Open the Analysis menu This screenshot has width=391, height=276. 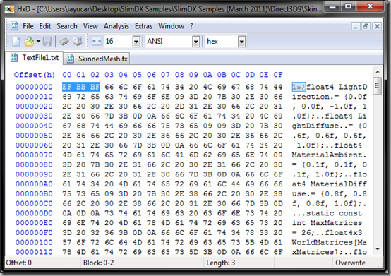tap(116, 26)
